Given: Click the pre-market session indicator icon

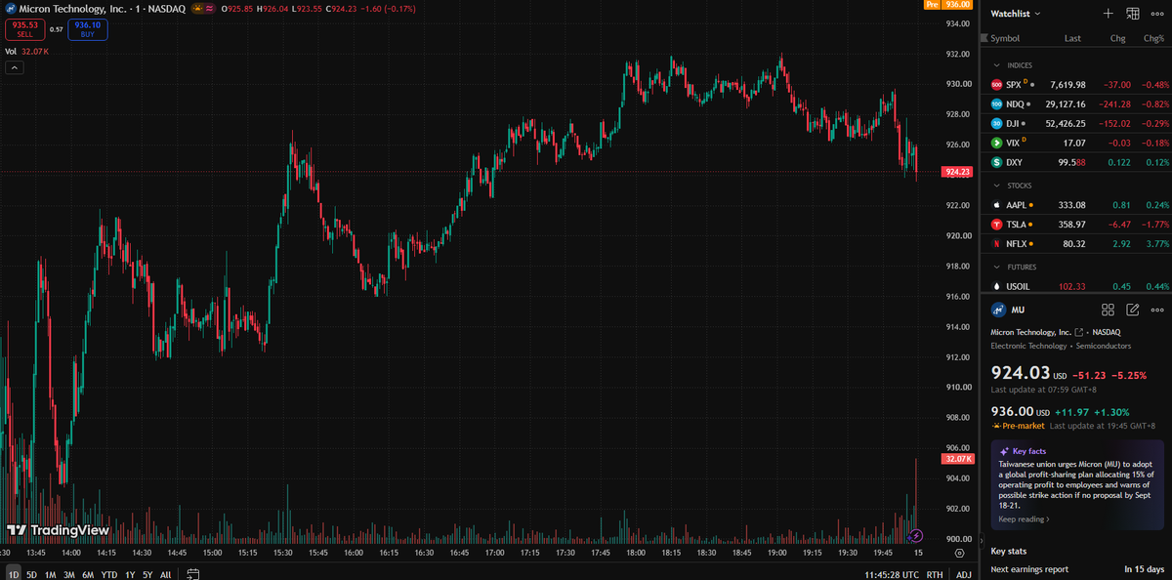Looking at the screenshot, I should (x=198, y=8).
